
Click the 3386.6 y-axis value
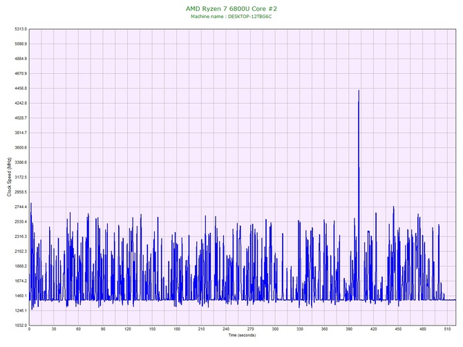(x=21, y=162)
